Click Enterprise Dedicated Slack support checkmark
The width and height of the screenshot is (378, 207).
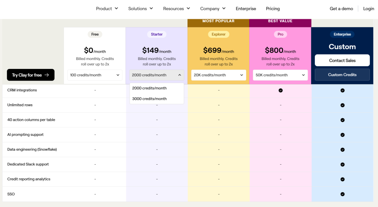coord(342,164)
